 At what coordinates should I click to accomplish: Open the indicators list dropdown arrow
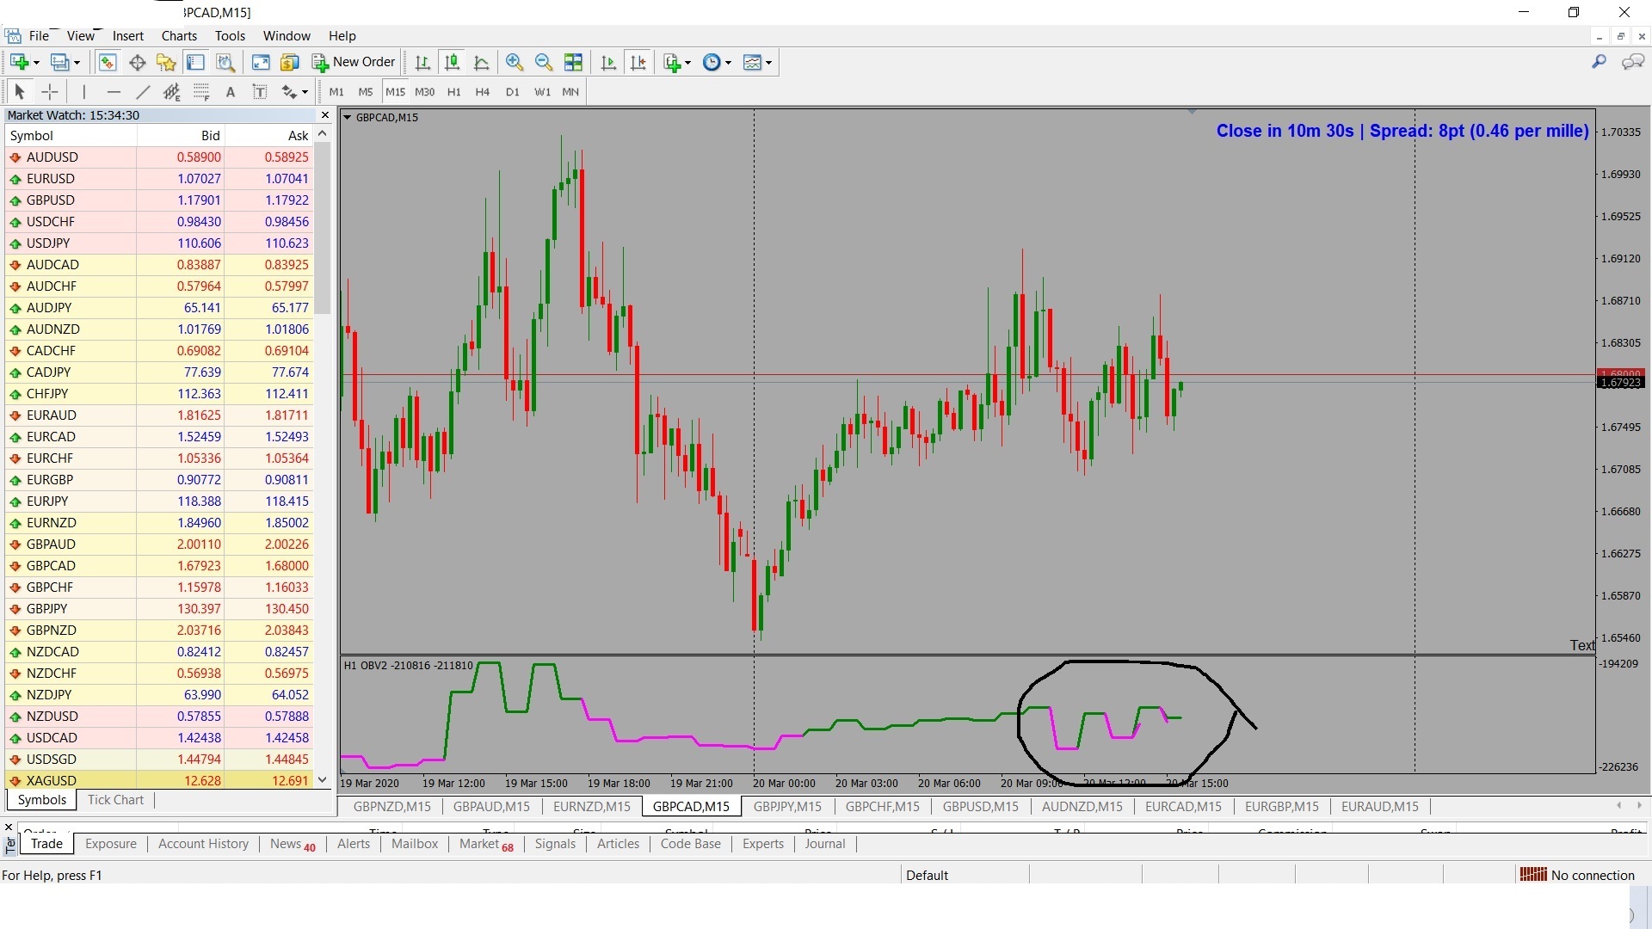(687, 63)
